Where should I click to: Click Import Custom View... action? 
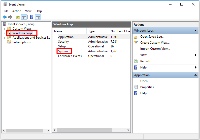tap(155, 49)
